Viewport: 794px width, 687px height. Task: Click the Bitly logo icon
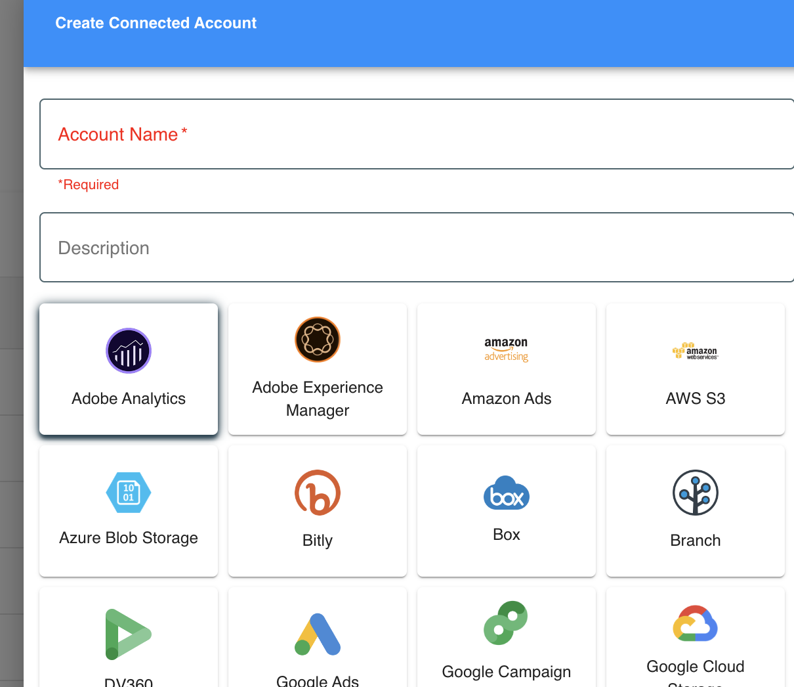pyautogui.click(x=318, y=493)
